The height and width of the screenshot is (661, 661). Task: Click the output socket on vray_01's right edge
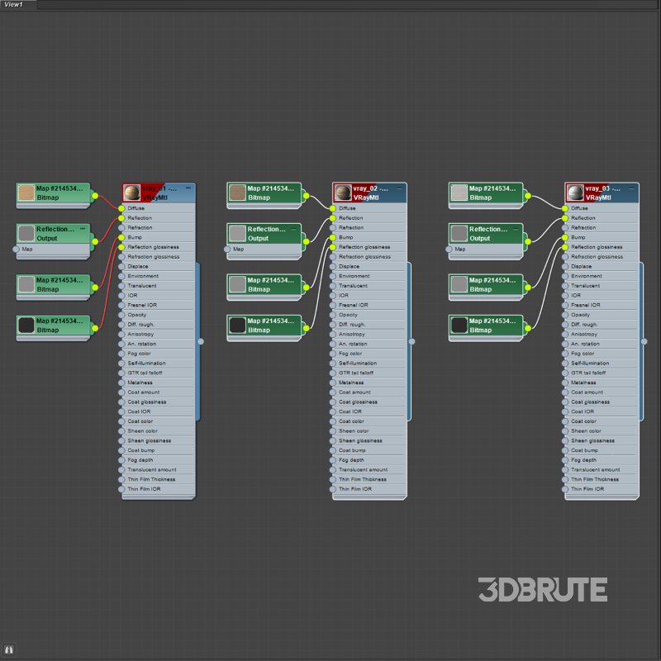coord(201,340)
